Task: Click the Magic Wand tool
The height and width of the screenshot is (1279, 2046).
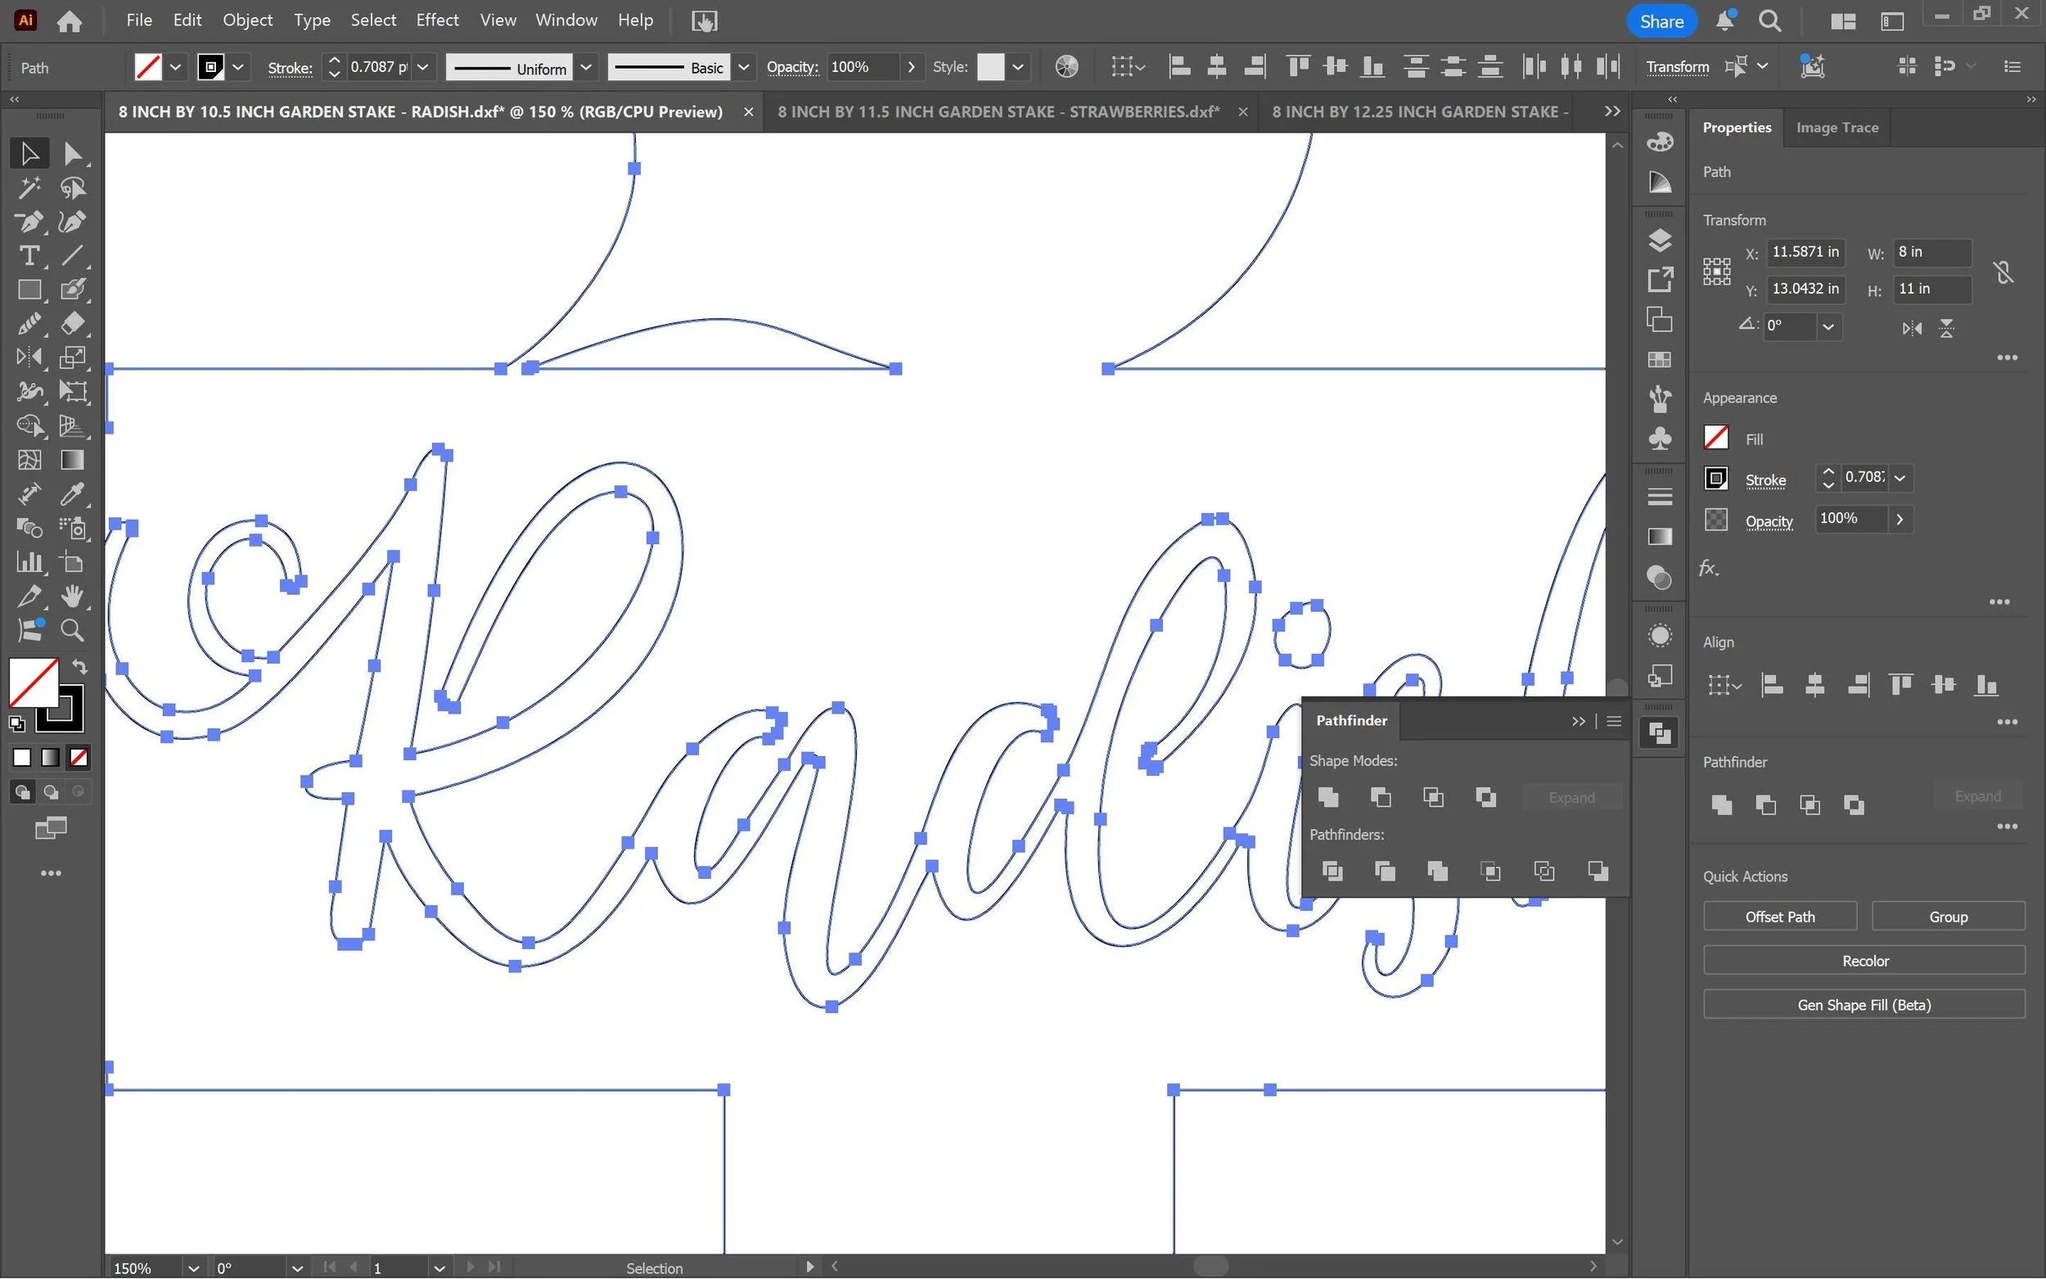Action: pos(29,187)
